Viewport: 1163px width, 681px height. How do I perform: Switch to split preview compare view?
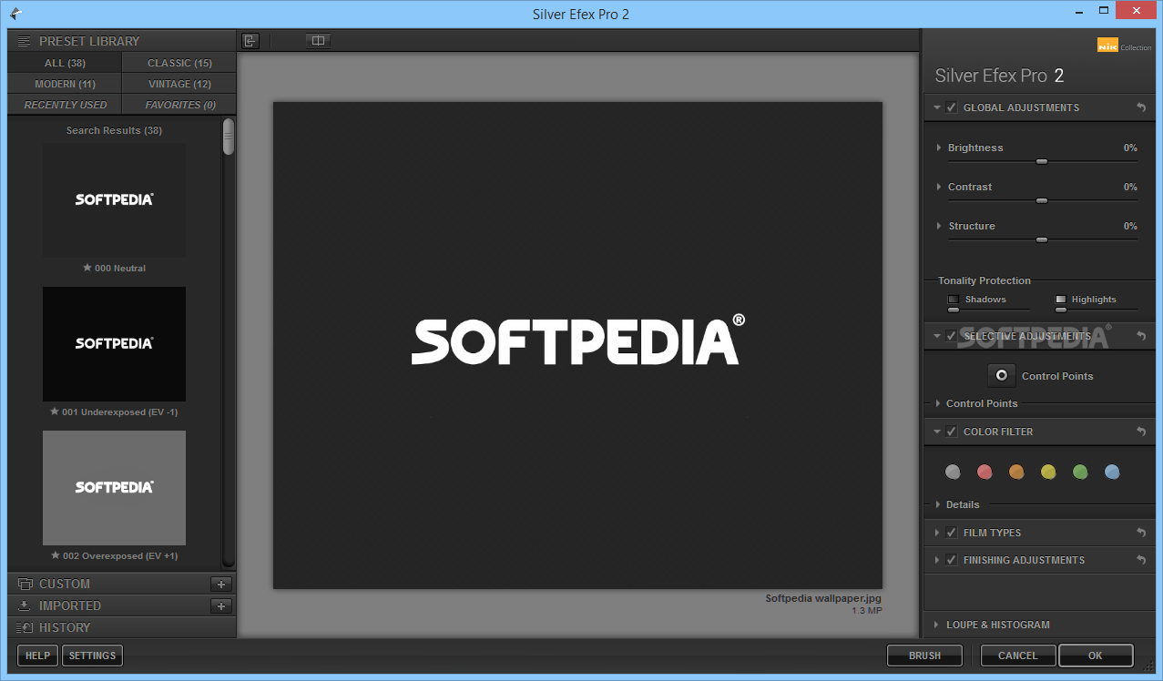click(x=318, y=40)
